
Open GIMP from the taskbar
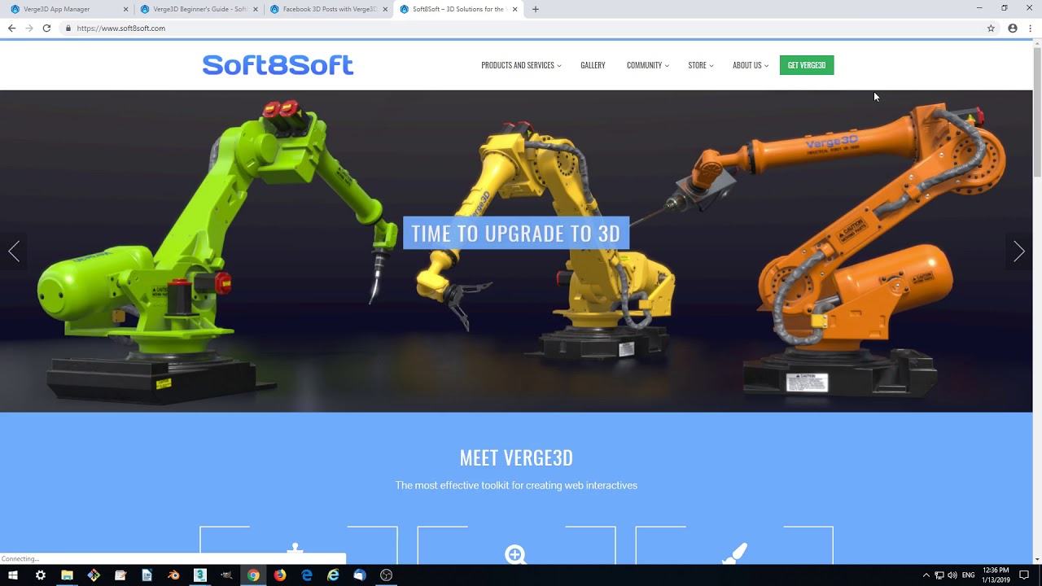(x=226, y=575)
